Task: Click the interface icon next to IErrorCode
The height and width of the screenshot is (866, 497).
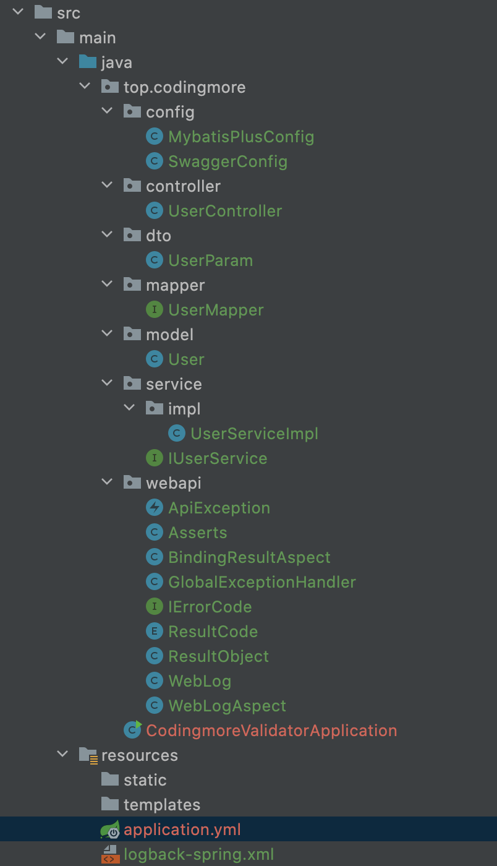Action: point(154,607)
